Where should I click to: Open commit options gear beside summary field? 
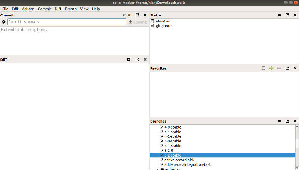4,22
